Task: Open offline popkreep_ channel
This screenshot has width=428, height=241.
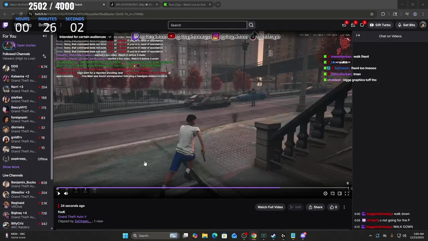Action: 25,159
